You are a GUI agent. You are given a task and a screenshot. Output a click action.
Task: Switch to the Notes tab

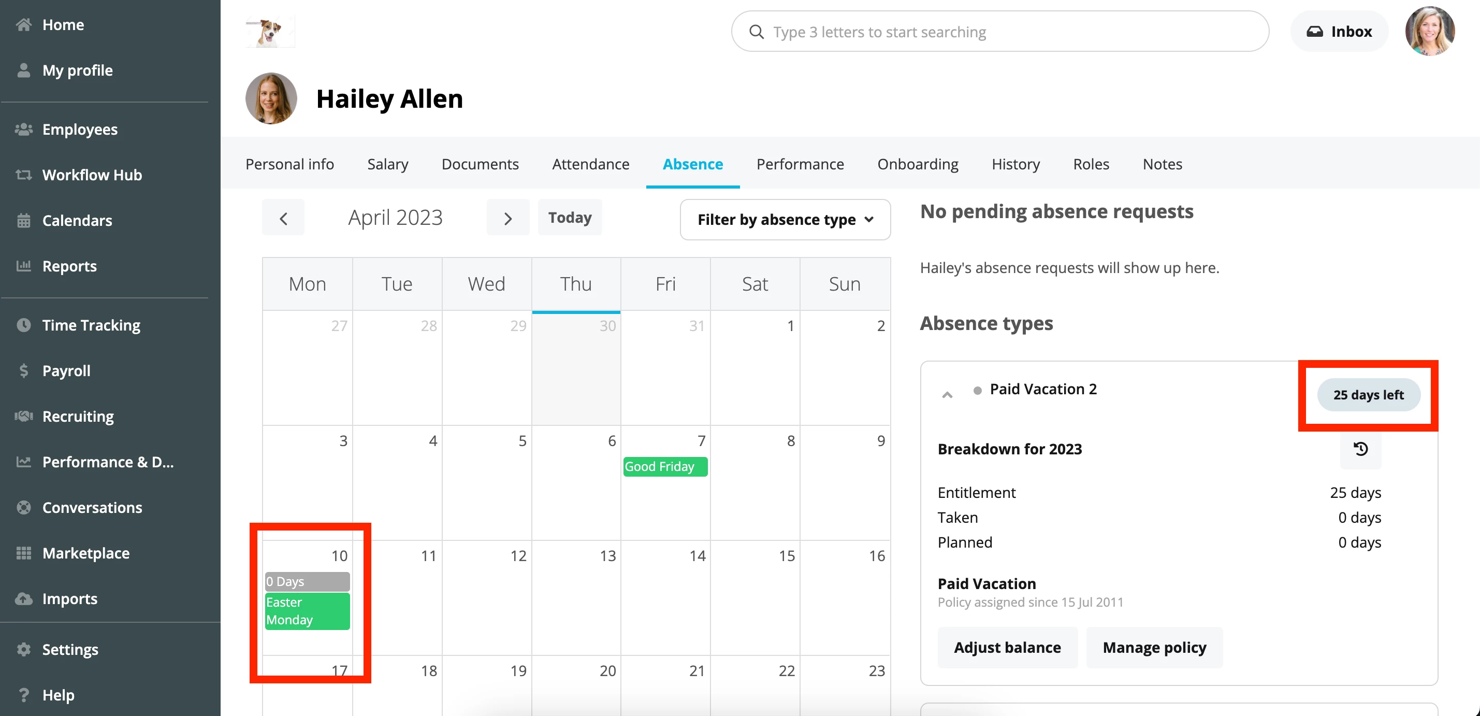(x=1162, y=164)
